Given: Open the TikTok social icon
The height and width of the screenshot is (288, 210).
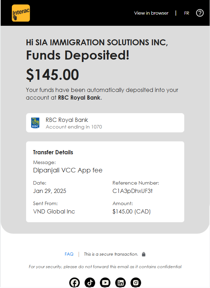Looking at the screenshot, I should pos(90,282).
